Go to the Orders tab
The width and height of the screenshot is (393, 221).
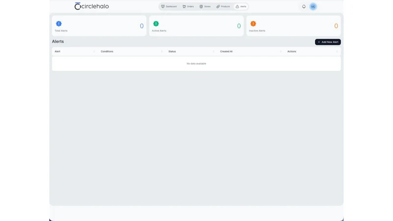188,6
